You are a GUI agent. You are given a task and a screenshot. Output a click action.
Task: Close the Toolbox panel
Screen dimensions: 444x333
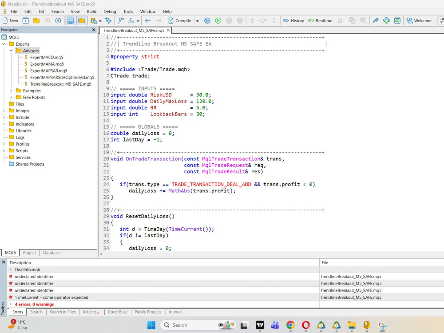click(x=4, y=262)
